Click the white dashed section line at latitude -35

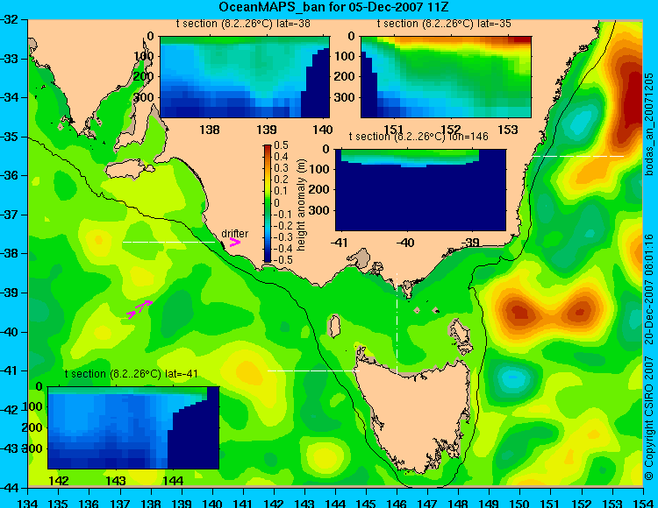click(578, 156)
